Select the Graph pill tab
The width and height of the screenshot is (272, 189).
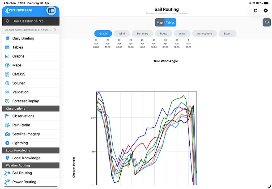(x=103, y=34)
